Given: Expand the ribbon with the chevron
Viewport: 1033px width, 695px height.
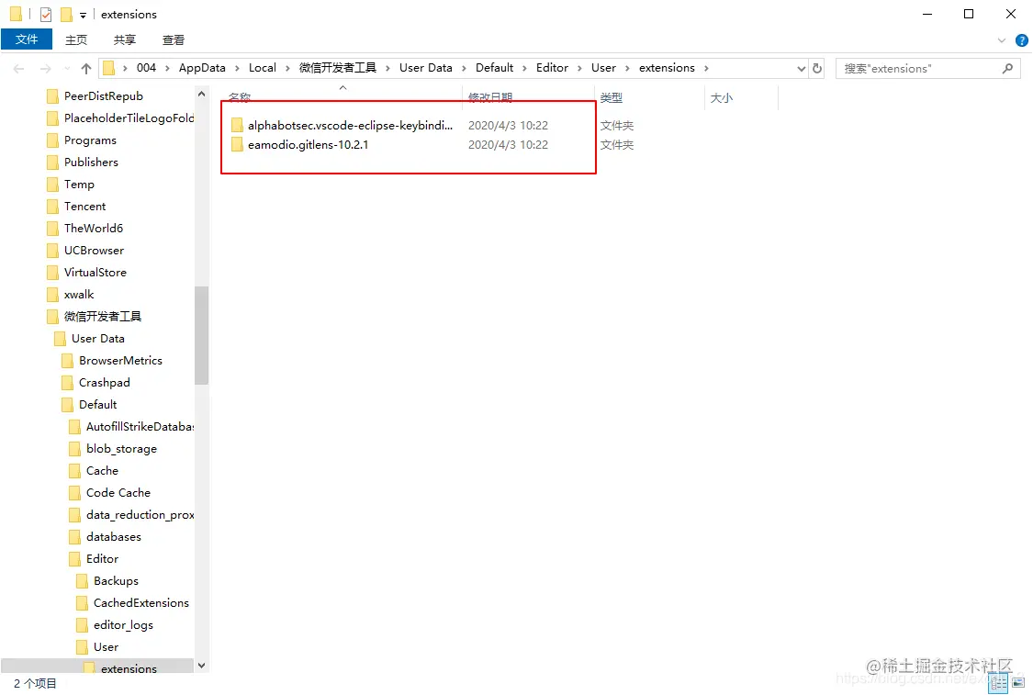Looking at the screenshot, I should pyautogui.click(x=1002, y=40).
